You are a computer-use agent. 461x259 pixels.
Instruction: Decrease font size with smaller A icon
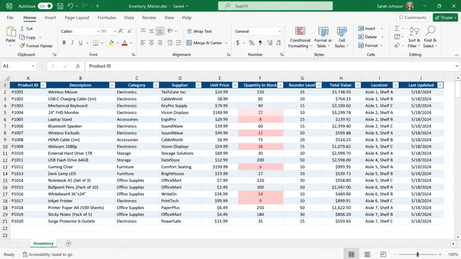tap(130, 31)
